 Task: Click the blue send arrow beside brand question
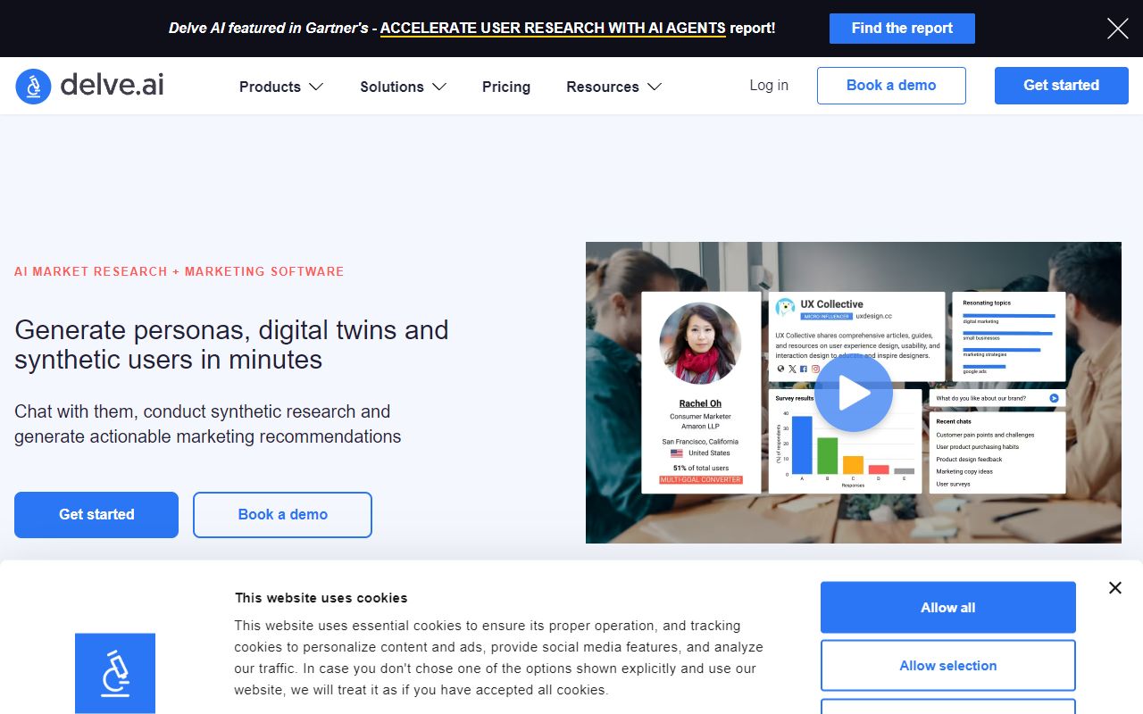click(1054, 399)
